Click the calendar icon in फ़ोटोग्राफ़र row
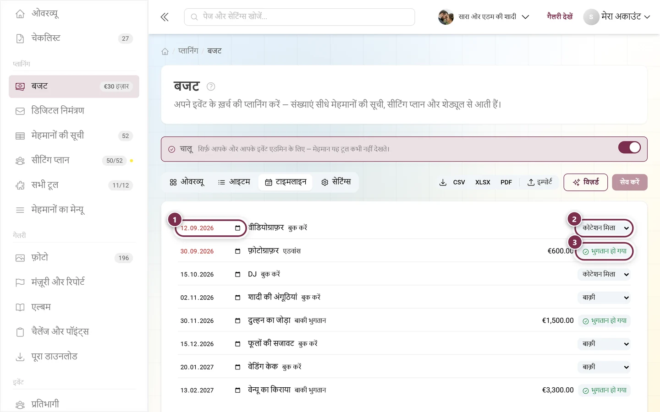The width and height of the screenshot is (660, 412). tap(237, 251)
